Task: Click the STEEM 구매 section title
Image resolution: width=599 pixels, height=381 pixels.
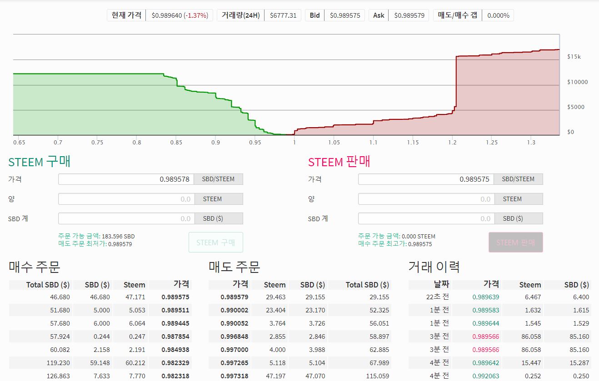Action: (x=40, y=162)
